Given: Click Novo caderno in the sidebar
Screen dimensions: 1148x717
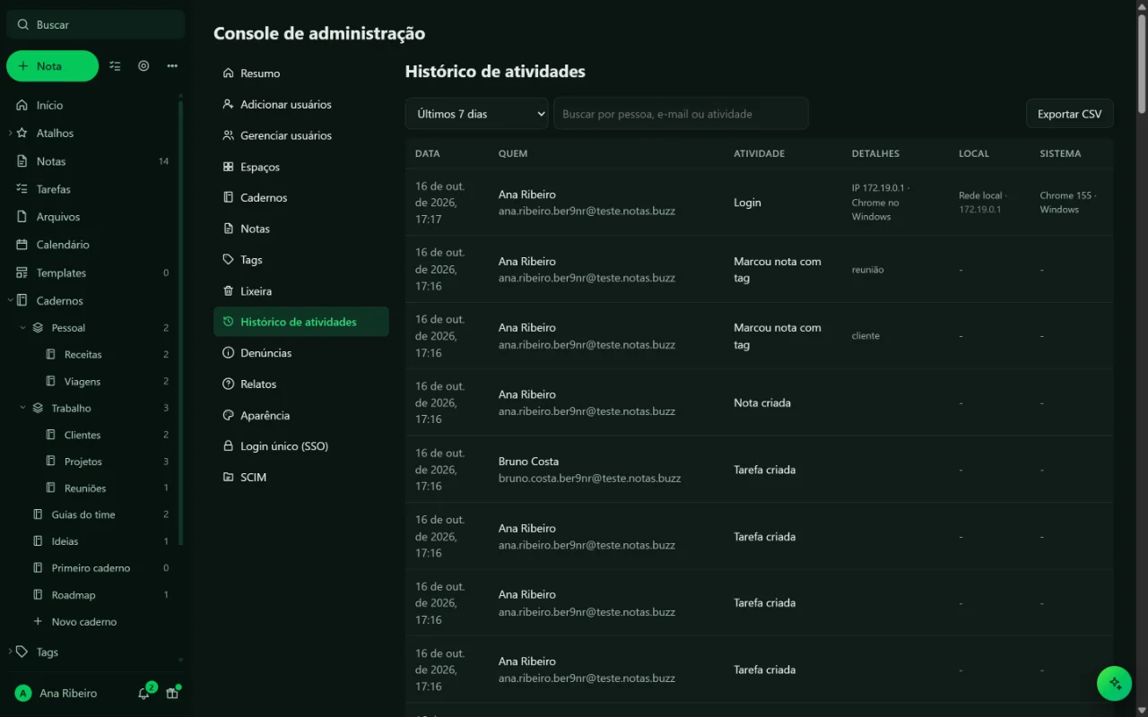Looking at the screenshot, I should 84,621.
